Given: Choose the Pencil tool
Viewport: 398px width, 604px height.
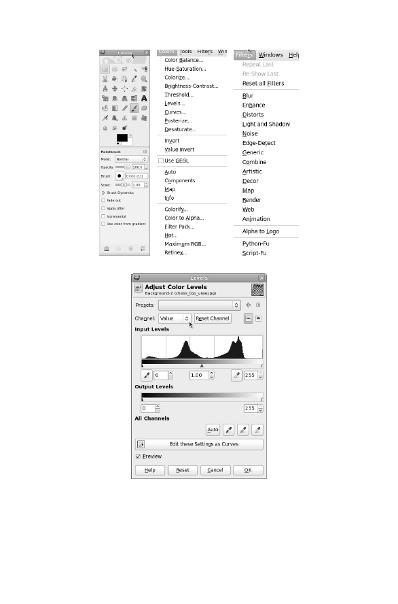Looking at the screenshot, I should pyautogui.click(x=124, y=108).
